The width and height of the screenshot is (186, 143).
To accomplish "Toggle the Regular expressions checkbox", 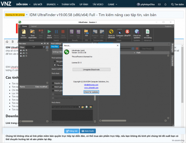I will tap(53, 83).
